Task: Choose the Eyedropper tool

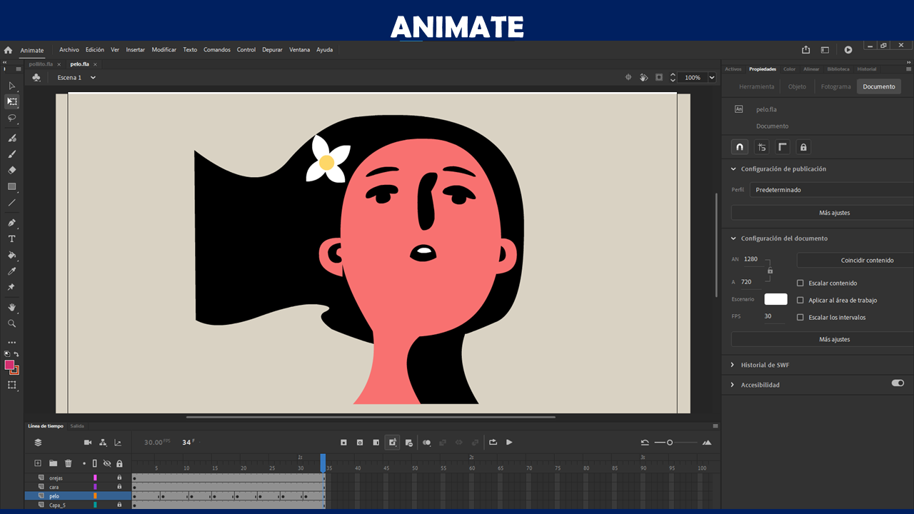Action: pyautogui.click(x=12, y=271)
